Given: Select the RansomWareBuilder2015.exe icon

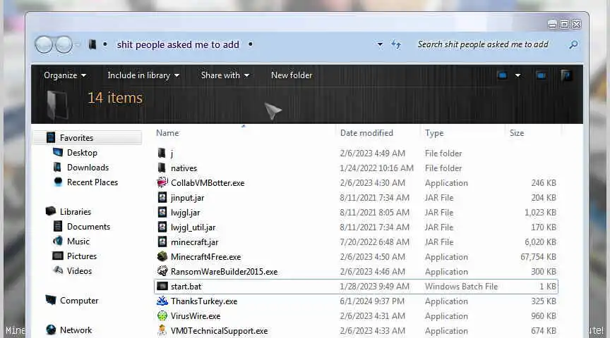Looking at the screenshot, I should [162, 271].
